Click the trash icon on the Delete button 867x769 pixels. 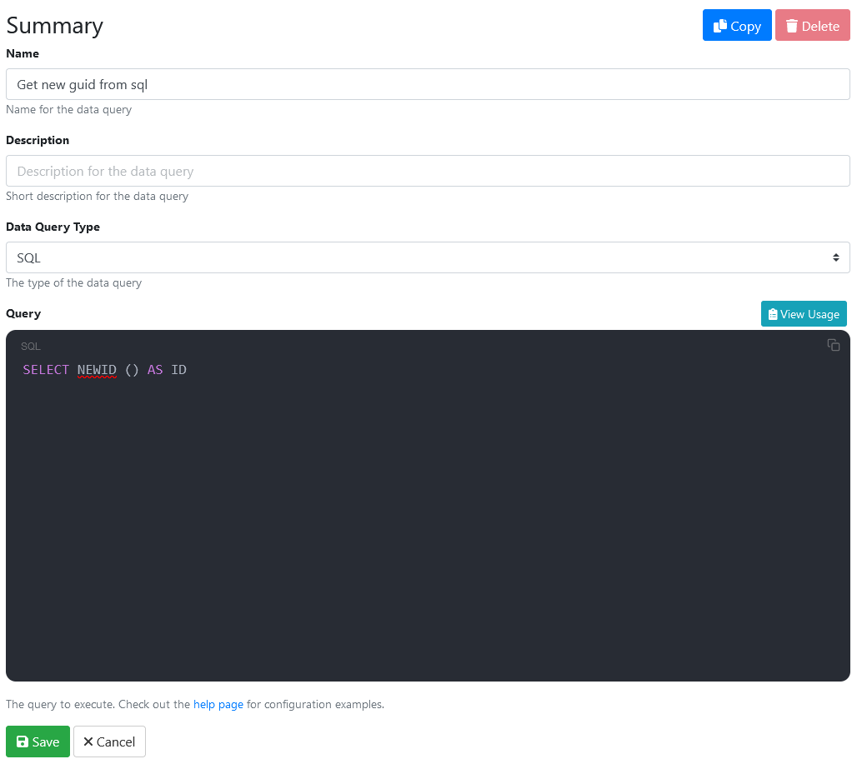791,26
